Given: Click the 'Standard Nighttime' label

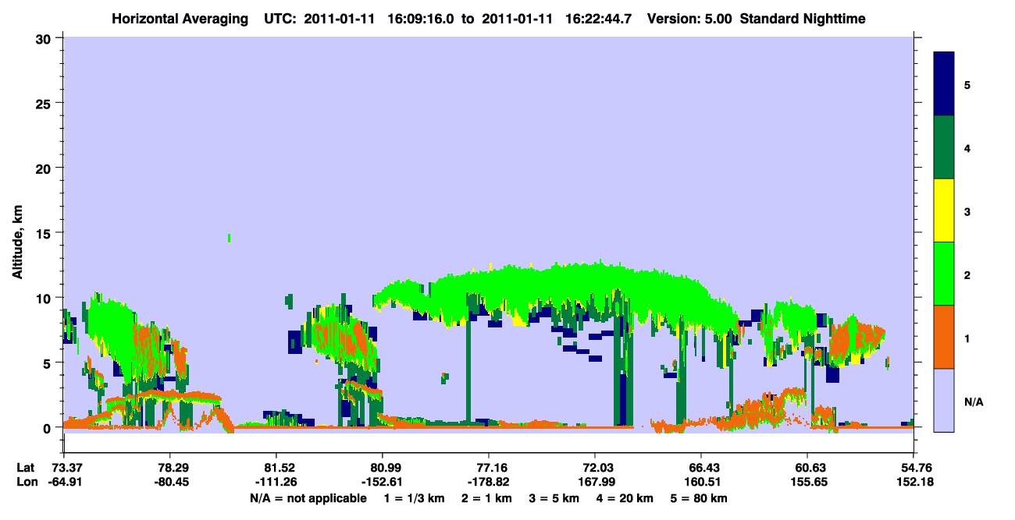Looking at the screenshot, I should click(803, 19).
